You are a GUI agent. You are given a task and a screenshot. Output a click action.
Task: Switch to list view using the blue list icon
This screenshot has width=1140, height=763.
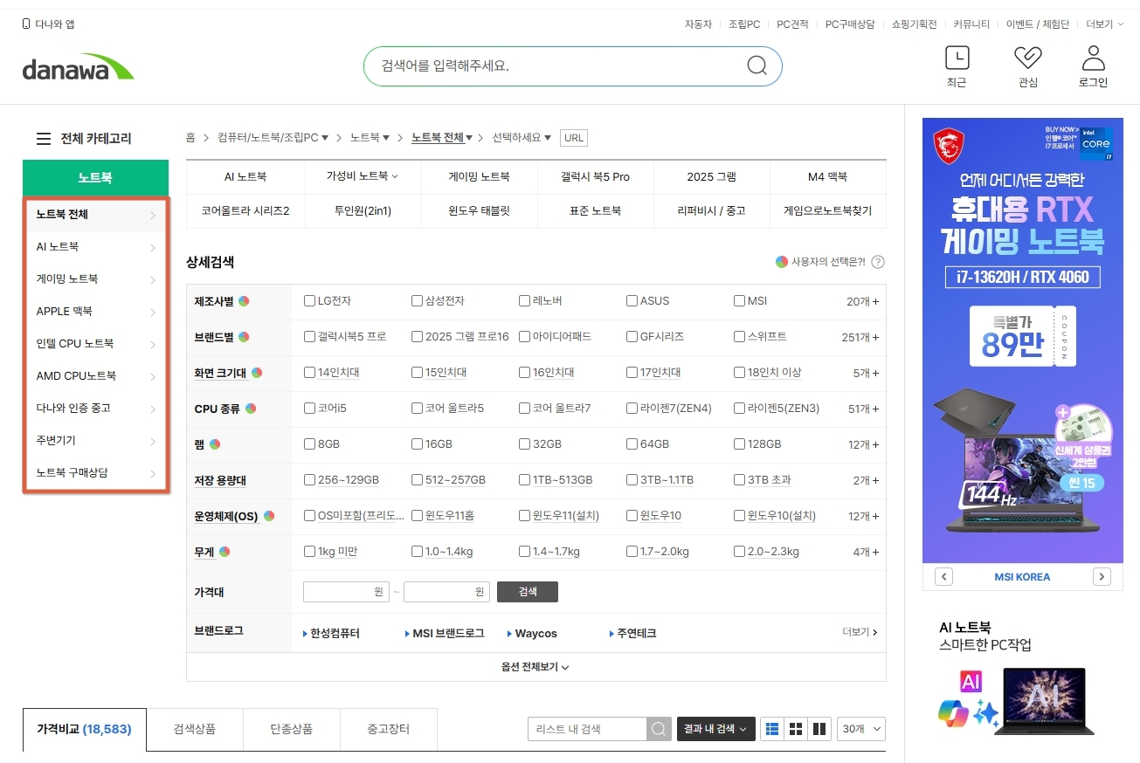[x=771, y=728]
